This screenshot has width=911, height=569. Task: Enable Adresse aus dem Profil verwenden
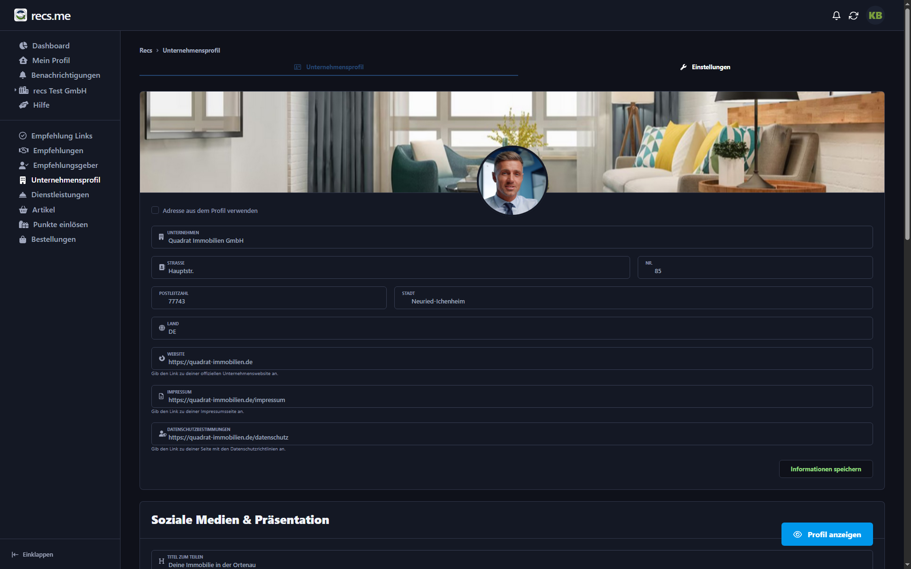click(155, 210)
